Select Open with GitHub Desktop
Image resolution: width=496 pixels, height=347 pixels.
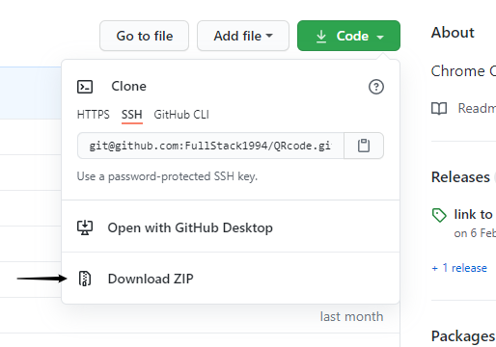[231, 227]
